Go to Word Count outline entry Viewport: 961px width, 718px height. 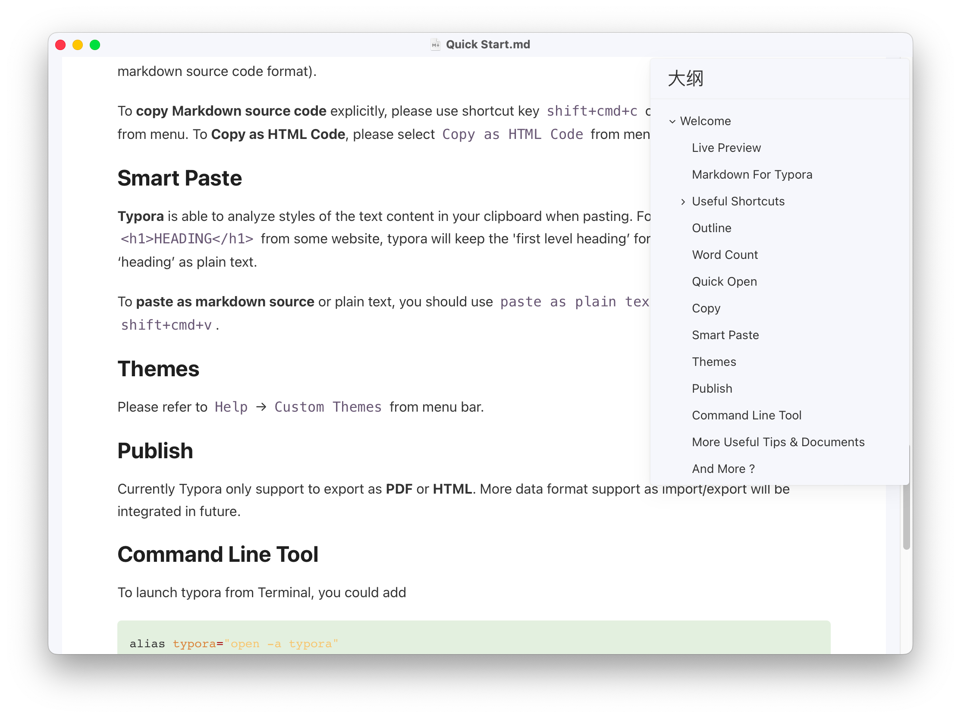point(725,255)
